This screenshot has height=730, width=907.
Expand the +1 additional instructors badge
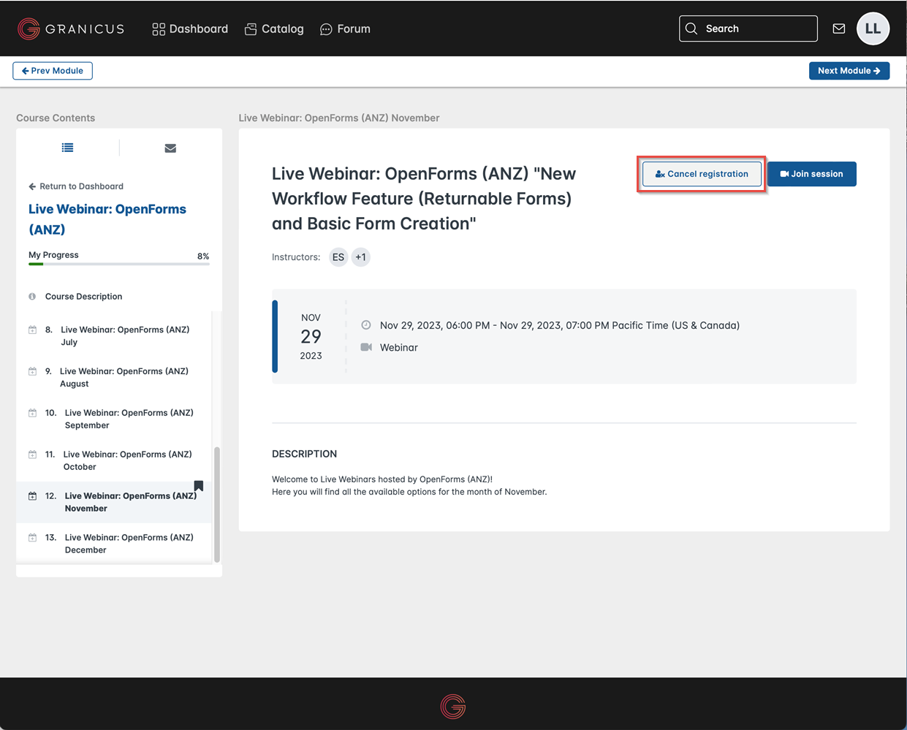pyautogui.click(x=361, y=257)
